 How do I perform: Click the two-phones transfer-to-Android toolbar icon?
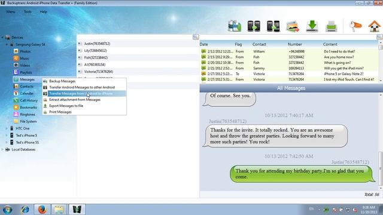pyautogui.click(x=254, y=26)
